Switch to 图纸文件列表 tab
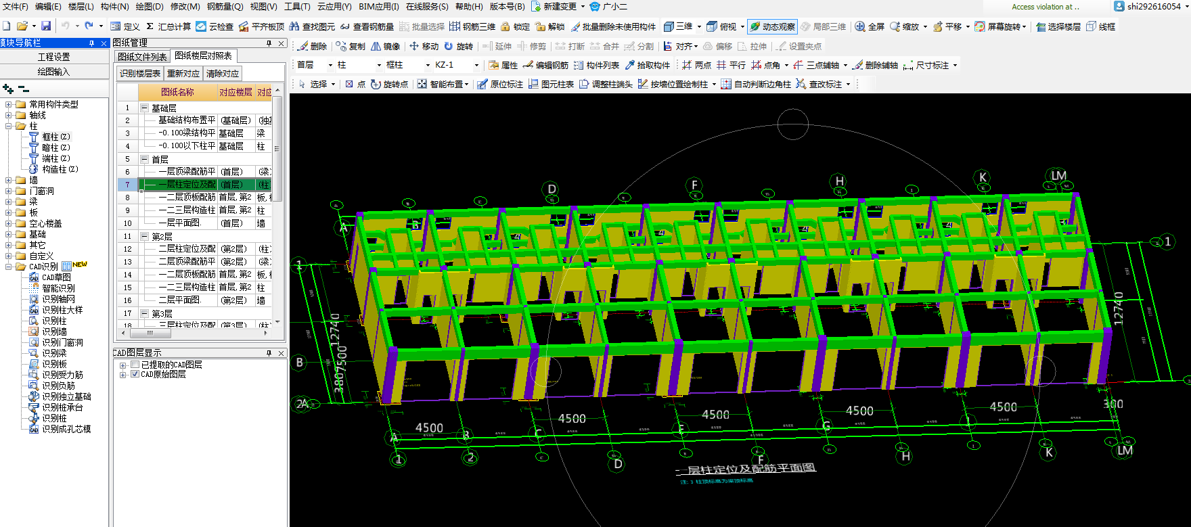Image resolution: width=1191 pixels, height=527 pixels. point(142,56)
